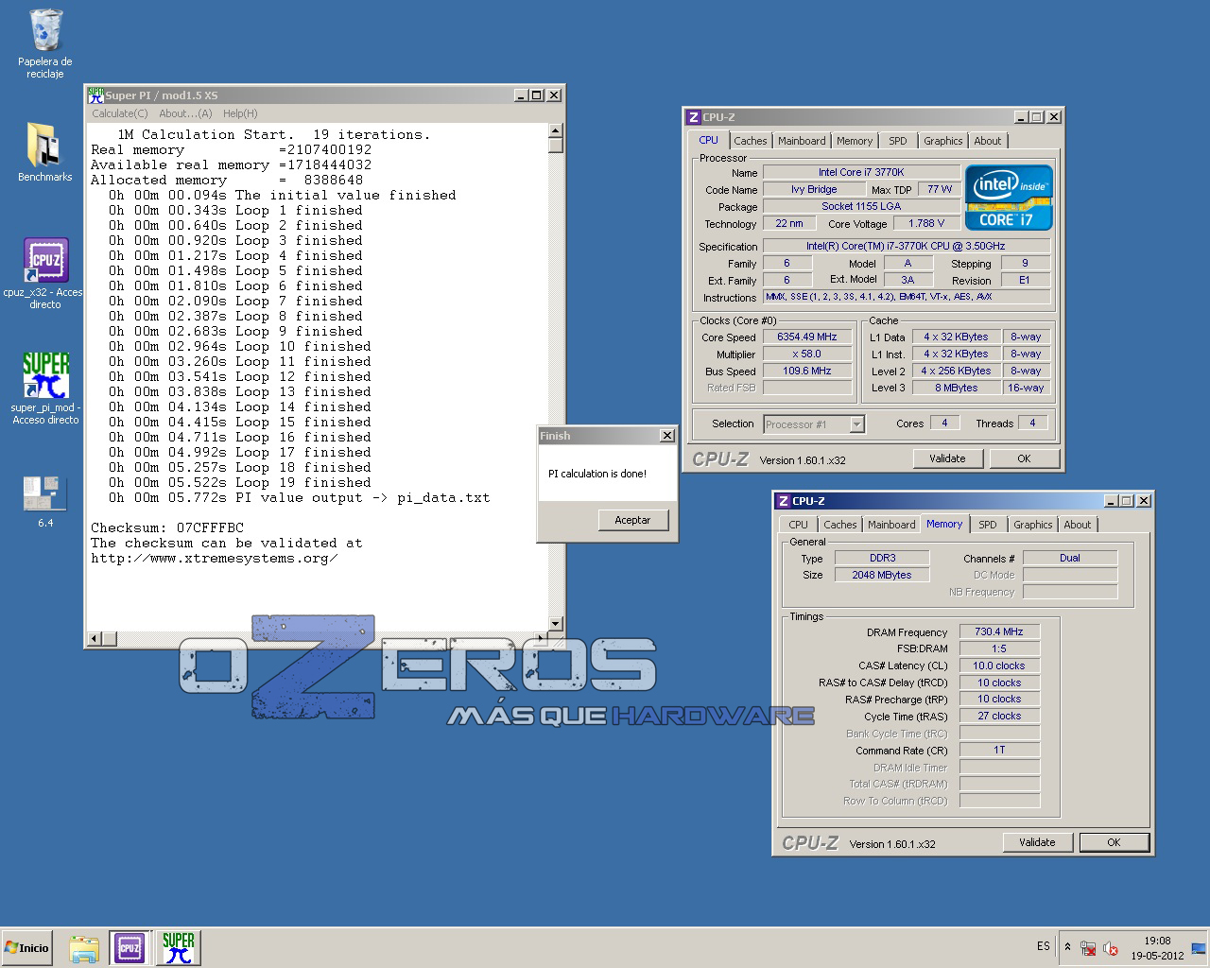Image resolution: width=1210 pixels, height=968 pixels.
Task: Select Graphics tab in upper CPU-Z window
Action: click(943, 141)
